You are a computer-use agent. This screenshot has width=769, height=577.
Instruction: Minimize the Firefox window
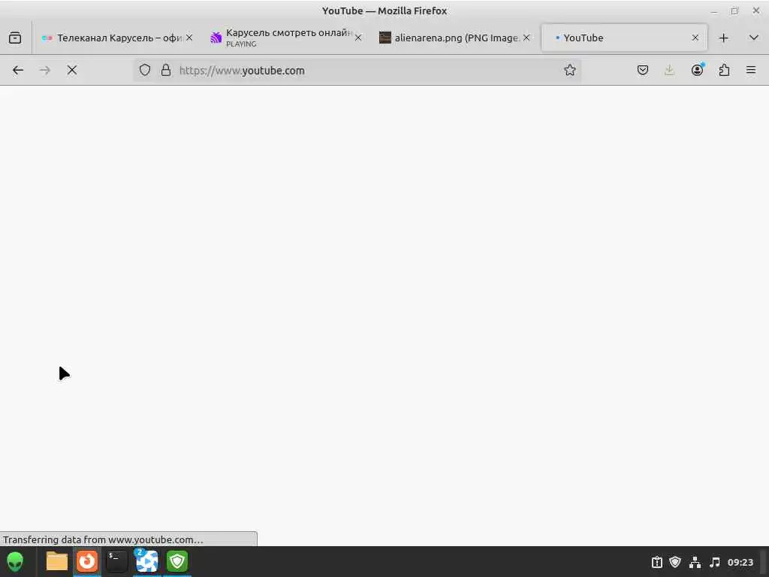(714, 11)
